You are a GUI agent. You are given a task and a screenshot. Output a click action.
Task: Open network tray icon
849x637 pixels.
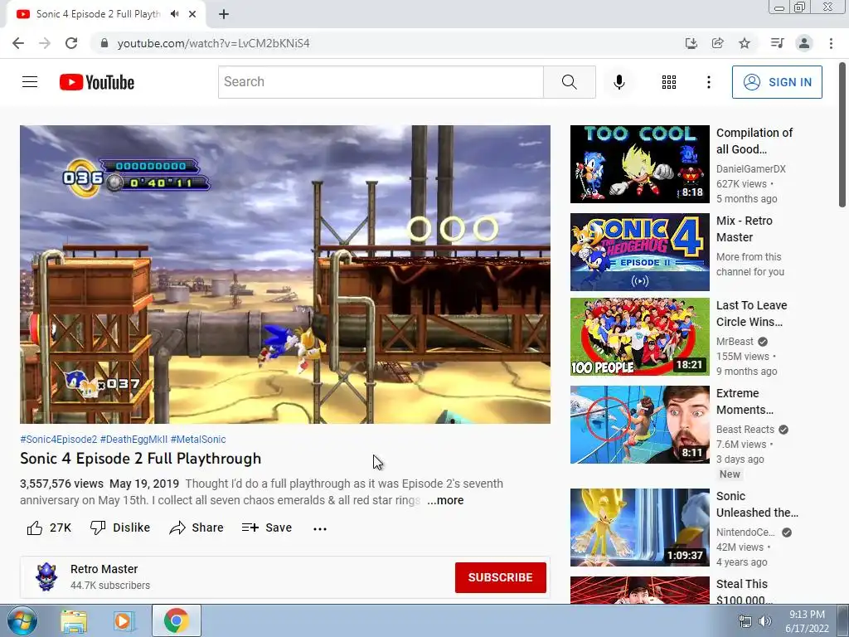pos(745,621)
